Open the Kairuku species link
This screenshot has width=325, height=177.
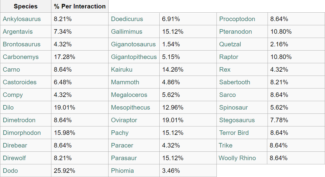pos(122,70)
